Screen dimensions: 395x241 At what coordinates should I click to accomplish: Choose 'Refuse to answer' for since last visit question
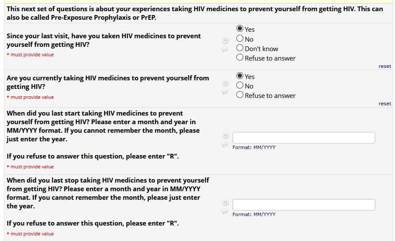coord(240,58)
